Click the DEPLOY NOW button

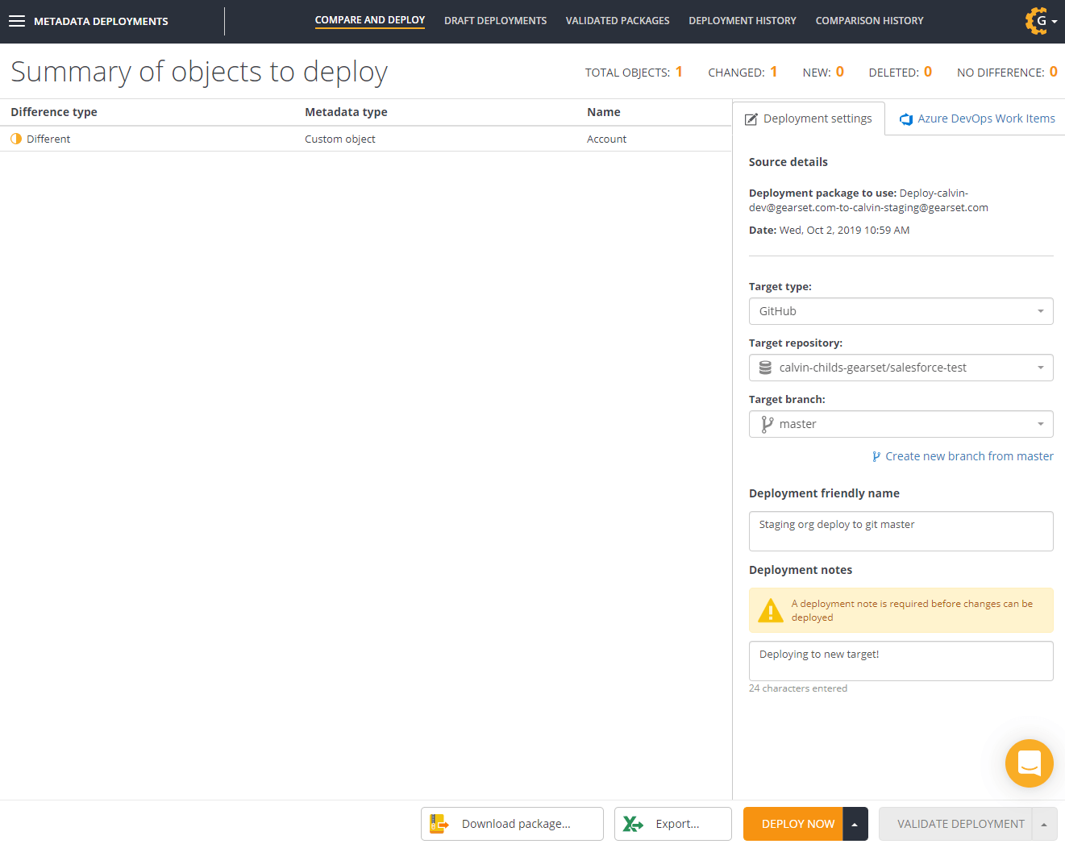[799, 823]
